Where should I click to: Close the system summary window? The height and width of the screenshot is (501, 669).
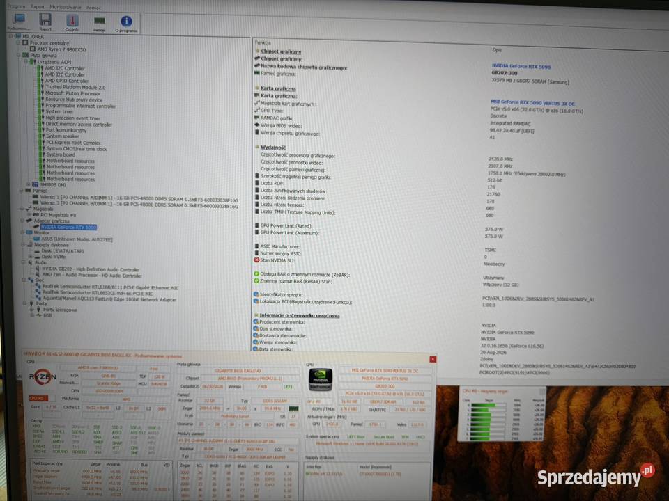coord(433,359)
